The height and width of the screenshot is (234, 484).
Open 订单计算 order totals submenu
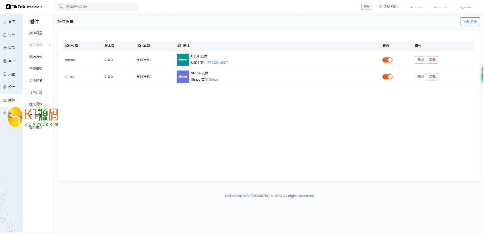click(x=36, y=92)
